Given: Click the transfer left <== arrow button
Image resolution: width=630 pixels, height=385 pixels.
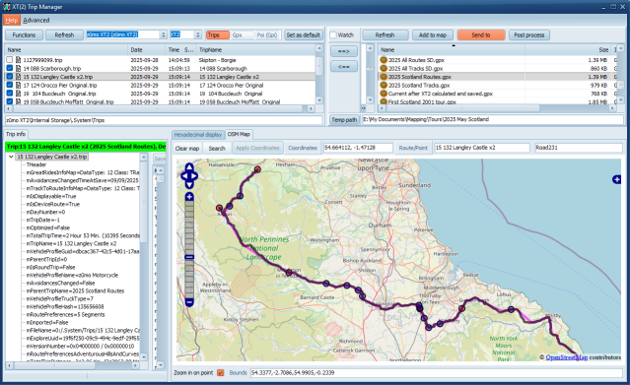Looking at the screenshot, I should coord(344,66).
